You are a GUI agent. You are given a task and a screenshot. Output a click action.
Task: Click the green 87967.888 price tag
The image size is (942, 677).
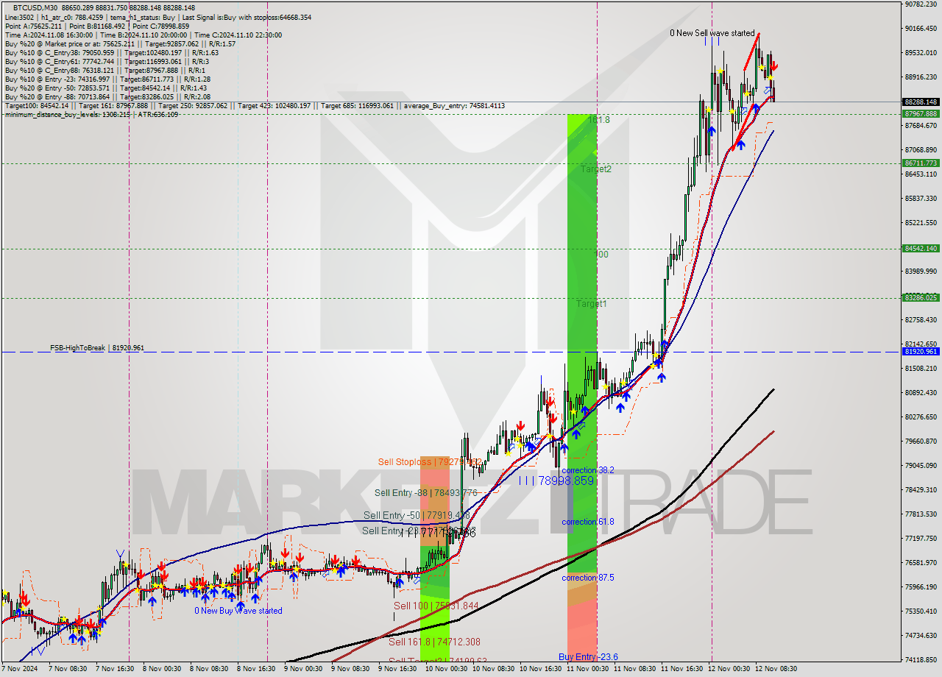pyautogui.click(x=921, y=113)
